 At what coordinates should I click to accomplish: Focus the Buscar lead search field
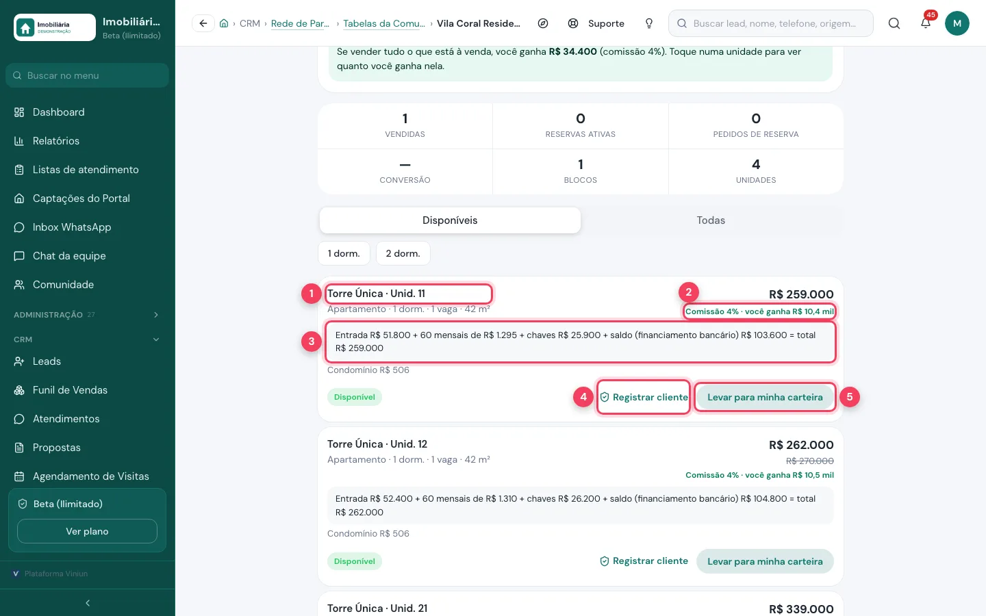771,23
